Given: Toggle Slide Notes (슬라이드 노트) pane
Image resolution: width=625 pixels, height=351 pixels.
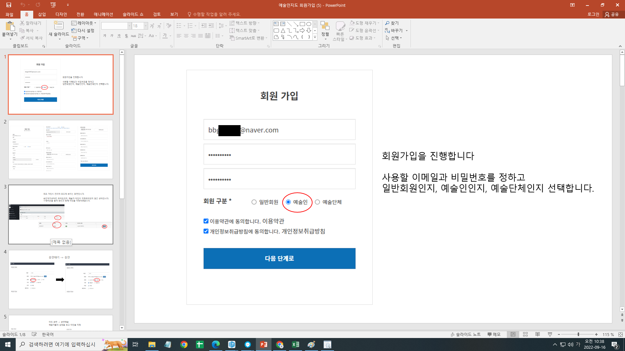Looking at the screenshot, I should pos(465,334).
